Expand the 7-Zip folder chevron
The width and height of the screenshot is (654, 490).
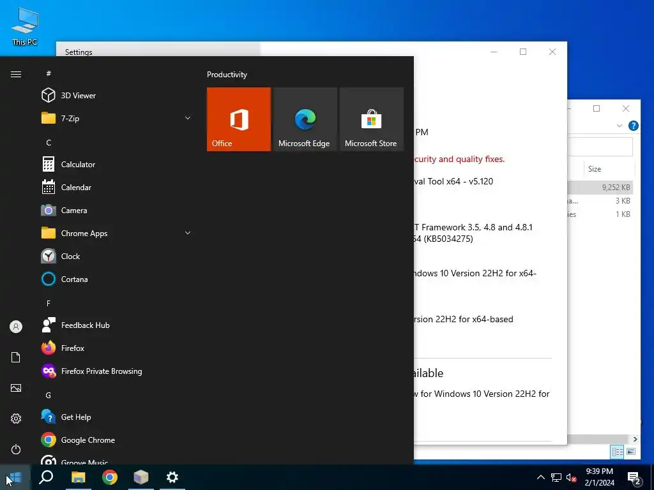click(188, 118)
